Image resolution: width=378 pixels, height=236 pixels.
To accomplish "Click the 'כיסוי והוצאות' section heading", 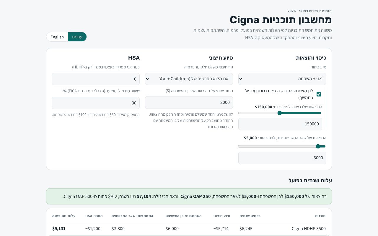I will click(x=311, y=58).
